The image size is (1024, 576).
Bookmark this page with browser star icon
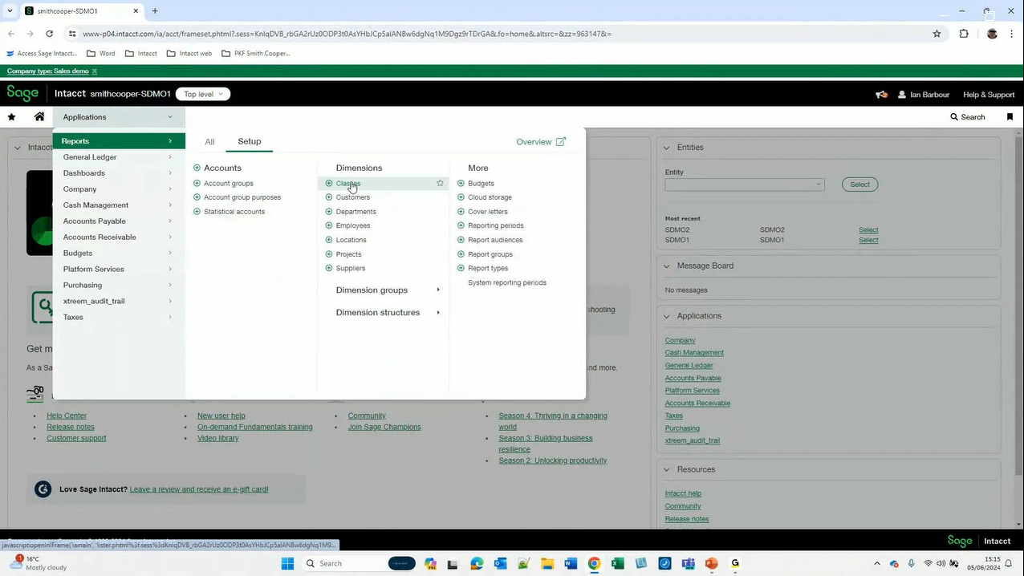point(937,34)
